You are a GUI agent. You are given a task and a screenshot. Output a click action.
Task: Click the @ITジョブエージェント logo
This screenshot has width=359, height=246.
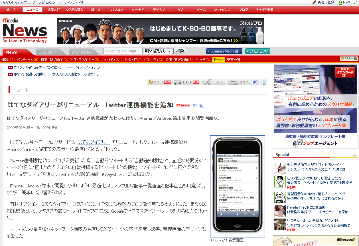tap(315, 143)
